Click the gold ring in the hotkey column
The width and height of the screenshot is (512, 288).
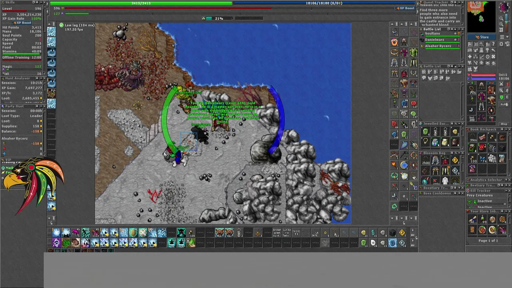(394, 52)
